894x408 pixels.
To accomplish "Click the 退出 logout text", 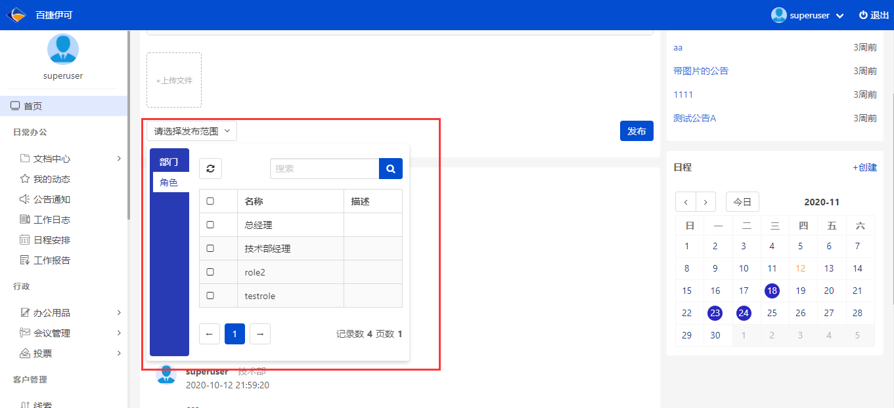I will (x=880, y=15).
